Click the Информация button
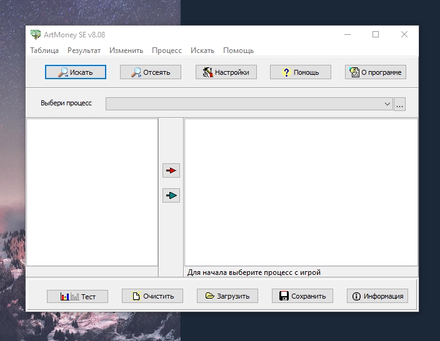Screen dimensions: 440x341 coord(377,296)
